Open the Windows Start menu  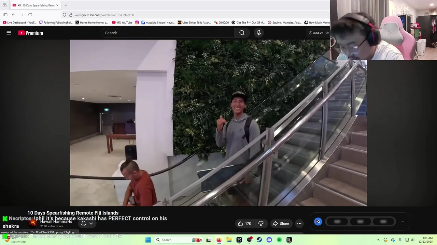(x=148, y=240)
